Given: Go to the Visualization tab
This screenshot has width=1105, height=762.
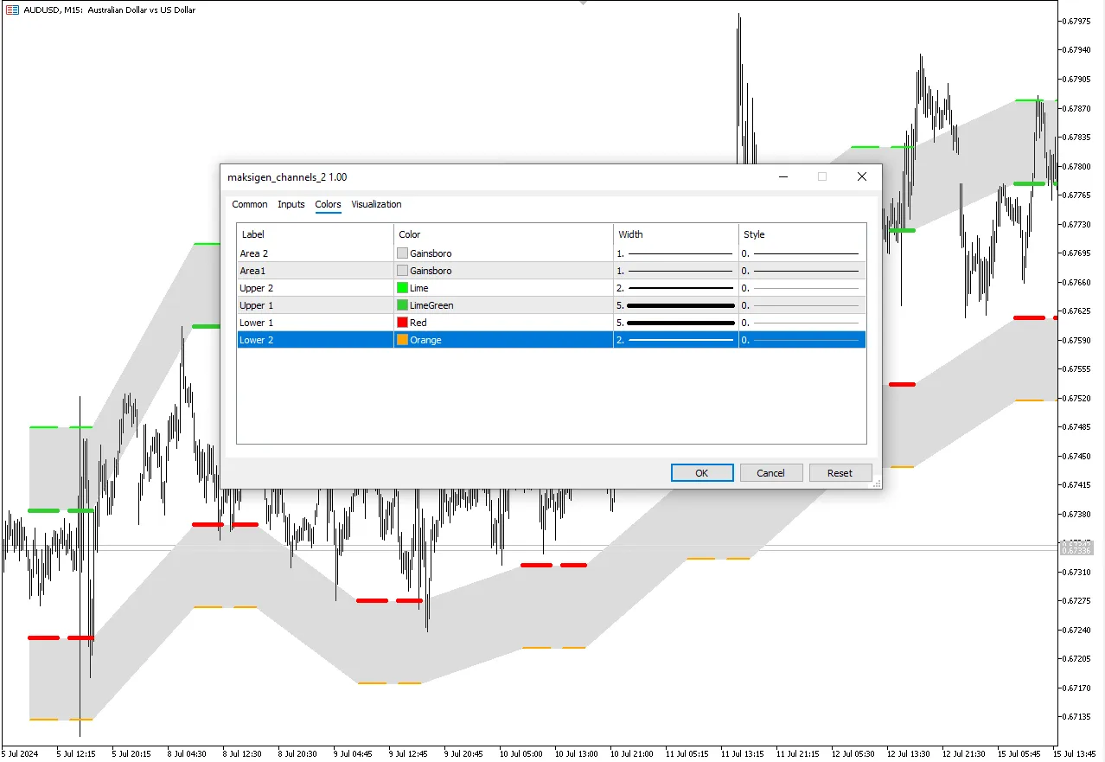Looking at the screenshot, I should tap(376, 204).
